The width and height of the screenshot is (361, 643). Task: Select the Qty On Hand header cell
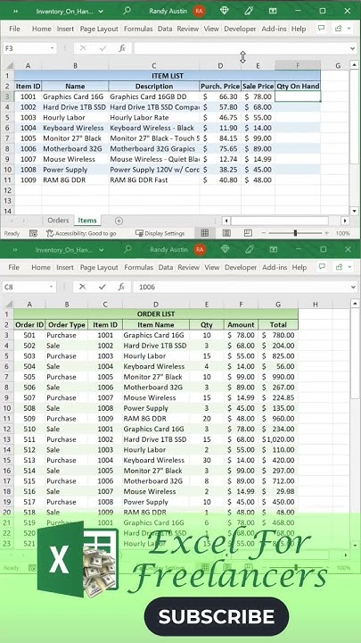click(298, 86)
